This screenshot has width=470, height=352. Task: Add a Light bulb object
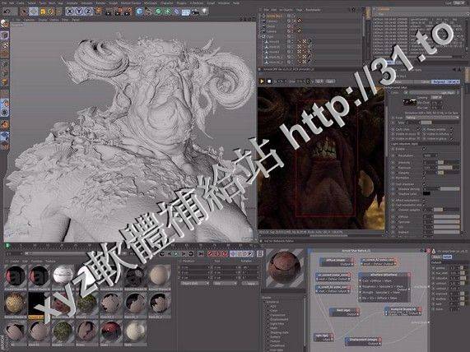tap(204, 11)
